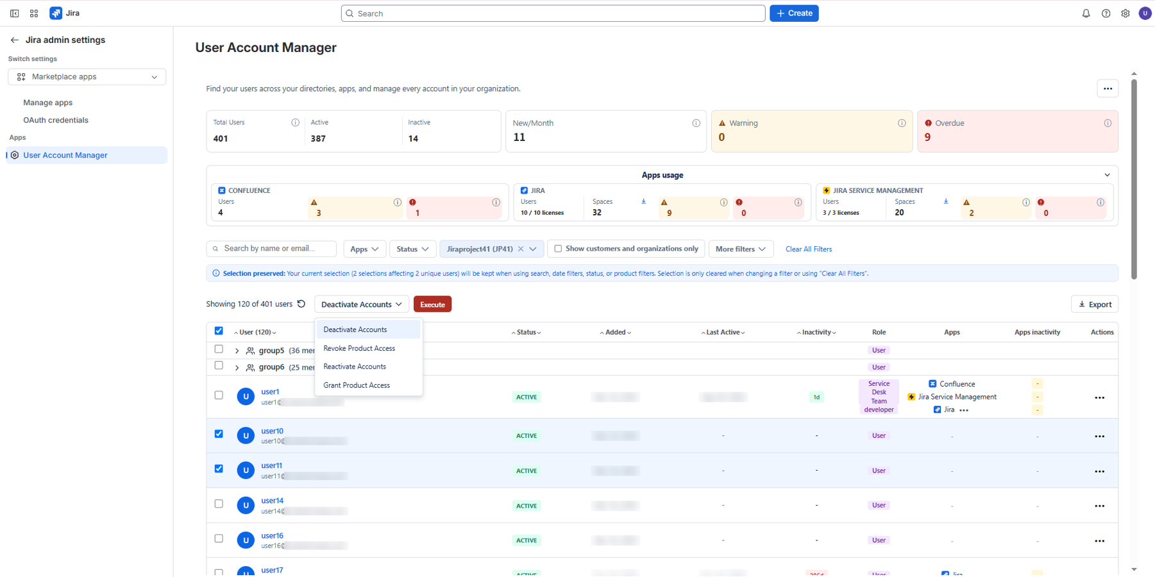Collapse the Apps usage section
The height and width of the screenshot is (577, 1155).
(x=1107, y=175)
